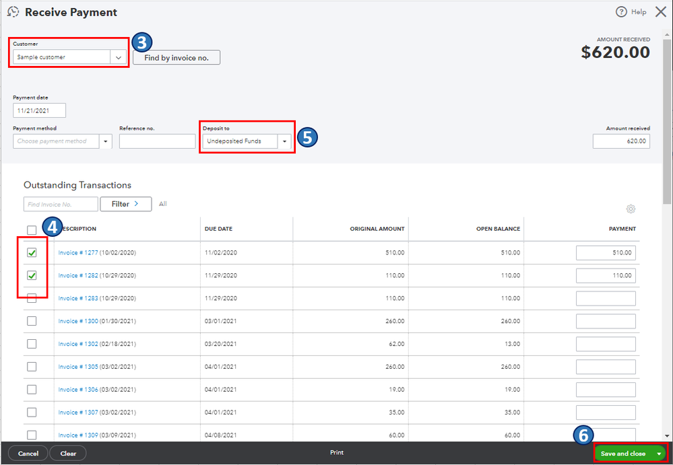Toggle the select-all header checkbox
The height and width of the screenshot is (465, 673).
click(x=32, y=231)
